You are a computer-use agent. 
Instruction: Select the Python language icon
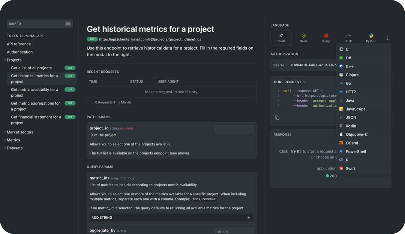coord(371,38)
